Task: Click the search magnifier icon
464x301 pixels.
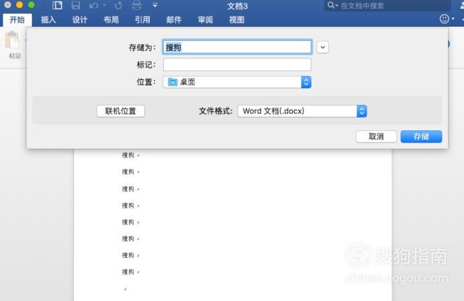Action: pos(332,5)
